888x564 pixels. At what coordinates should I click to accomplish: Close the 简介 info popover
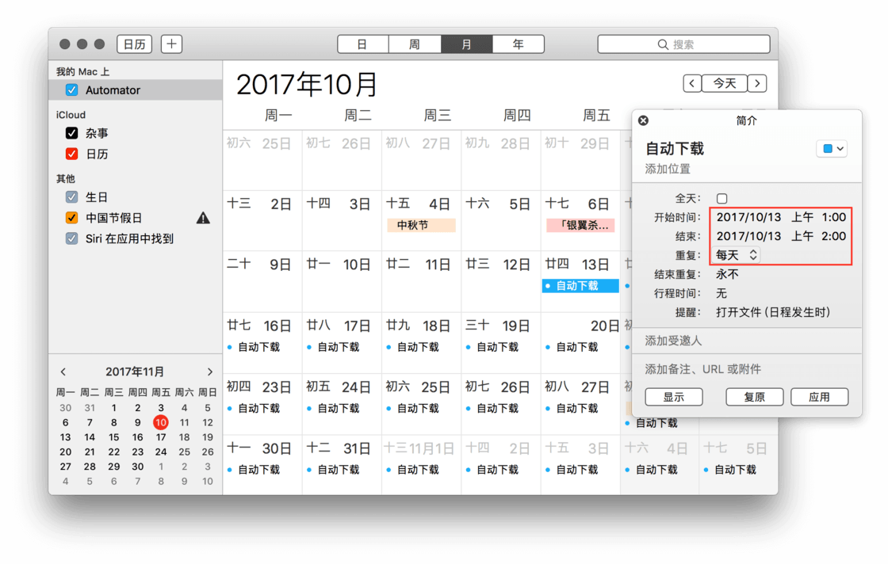pos(643,120)
